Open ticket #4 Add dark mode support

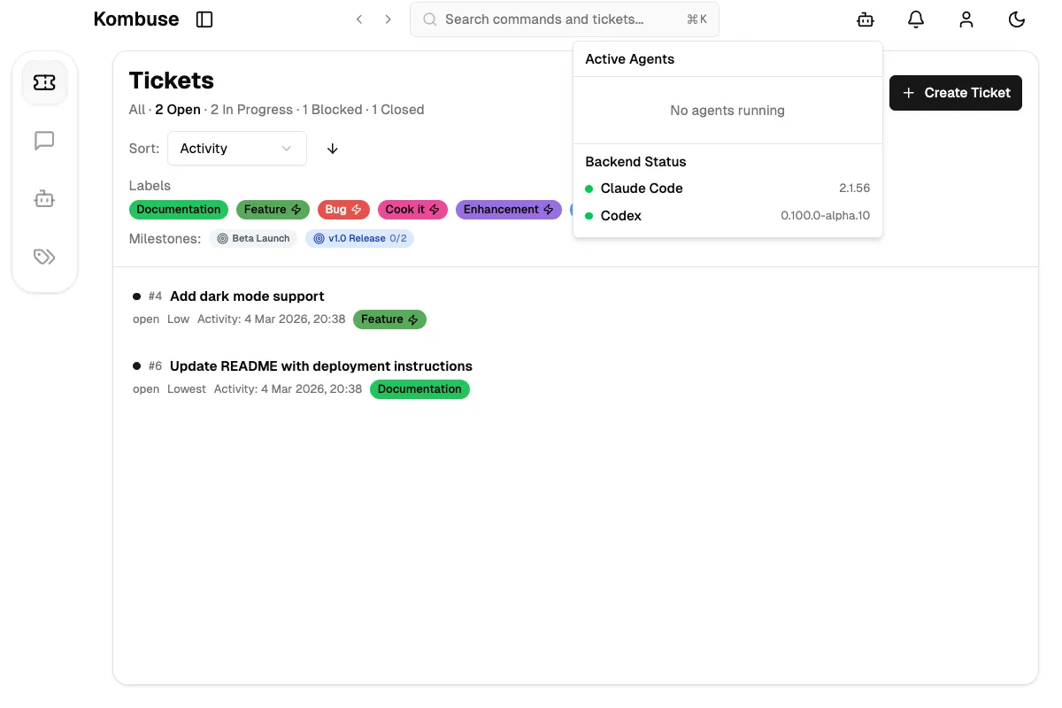247,296
